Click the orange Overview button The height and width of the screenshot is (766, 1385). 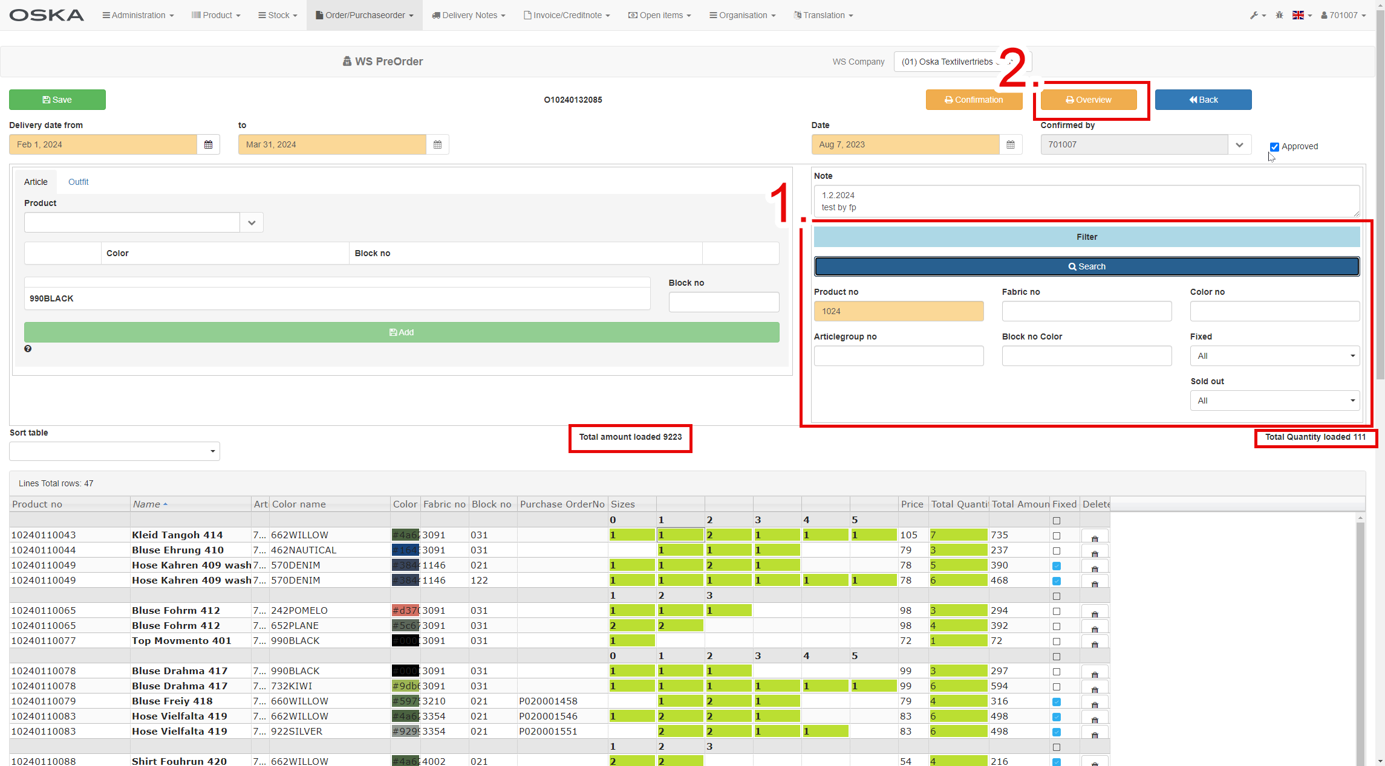pyautogui.click(x=1088, y=100)
